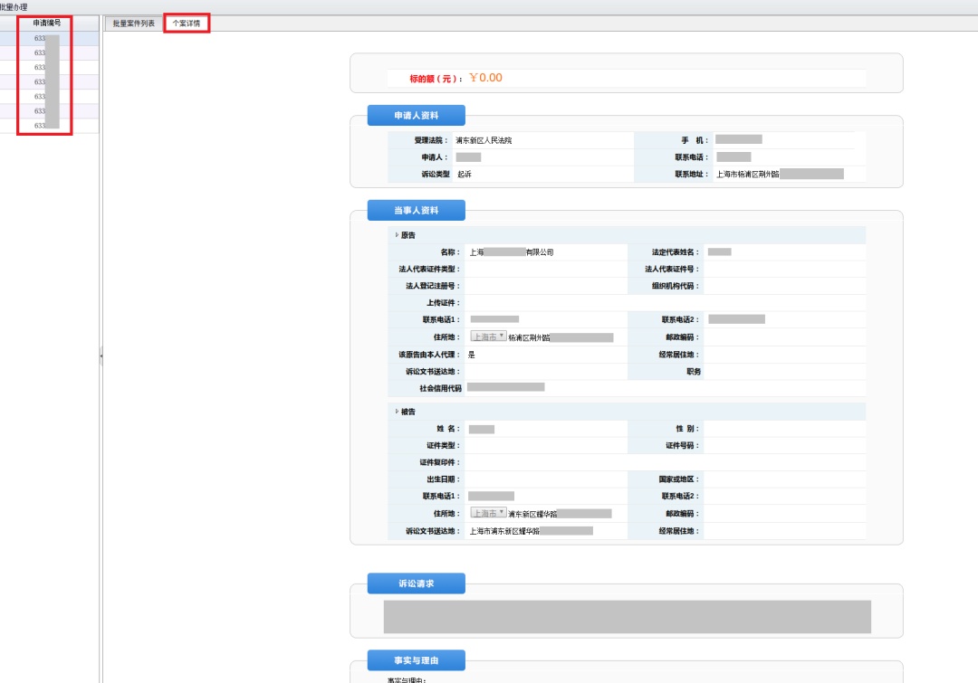This screenshot has height=683, width=978.
Task: Expand the 被告 section triangle
Action: click(x=397, y=411)
